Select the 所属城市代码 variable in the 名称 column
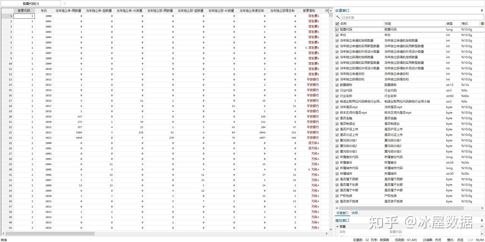The width and height of the screenshot is (485, 242). tap(349, 168)
